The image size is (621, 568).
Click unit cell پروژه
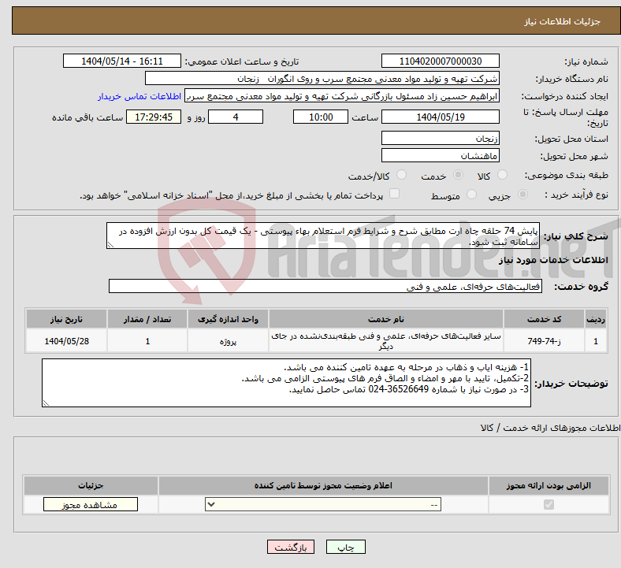tap(228, 341)
